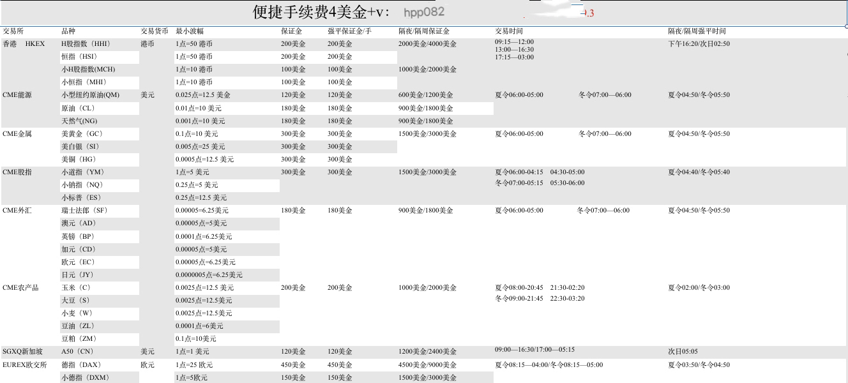Select the CME能源 exchange cell
This screenshot has height=383, width=848.
pos(17,95)
